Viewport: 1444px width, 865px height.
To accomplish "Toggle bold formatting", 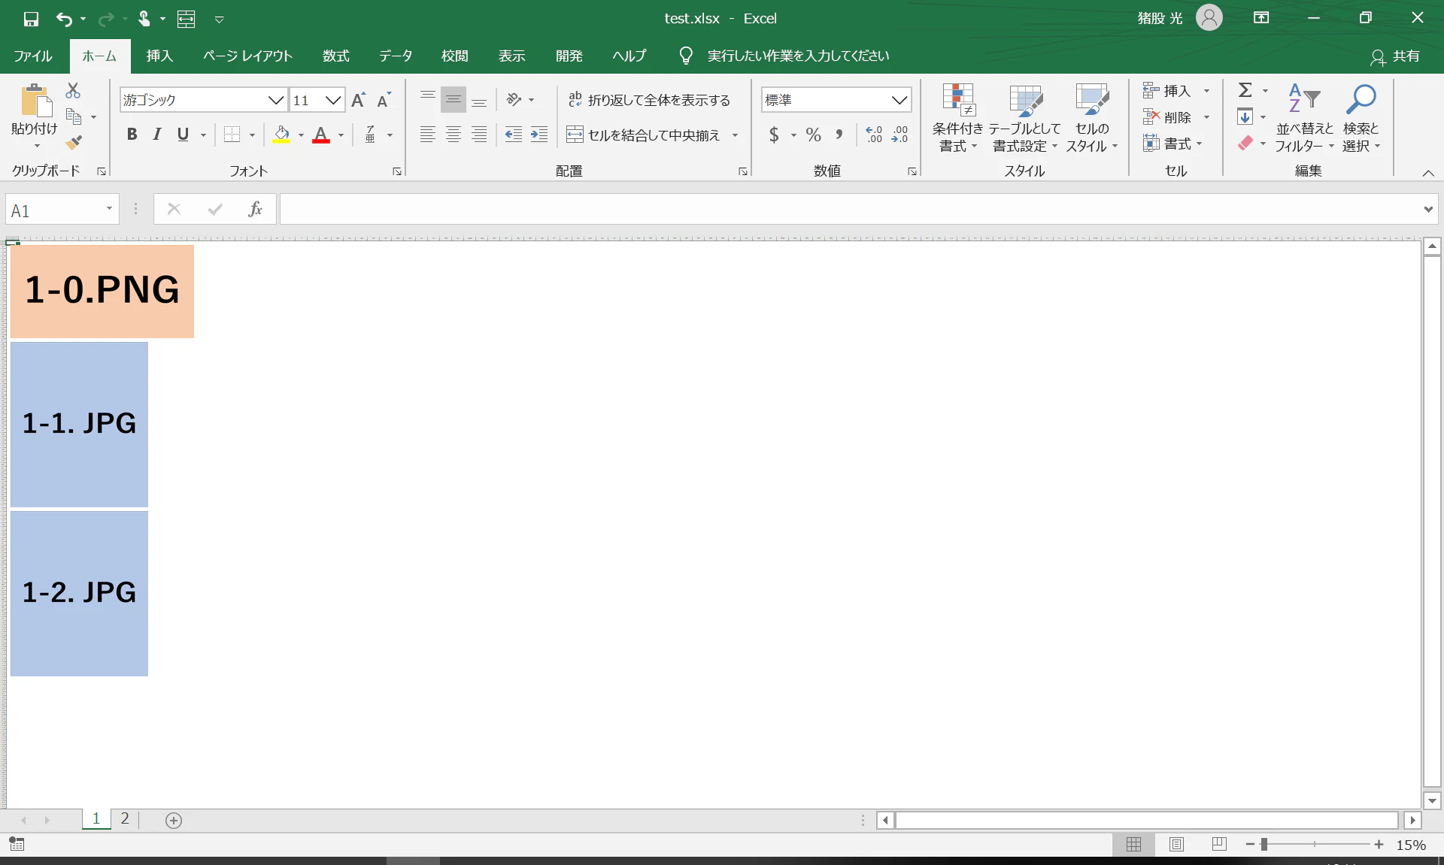I will [132, 135].
